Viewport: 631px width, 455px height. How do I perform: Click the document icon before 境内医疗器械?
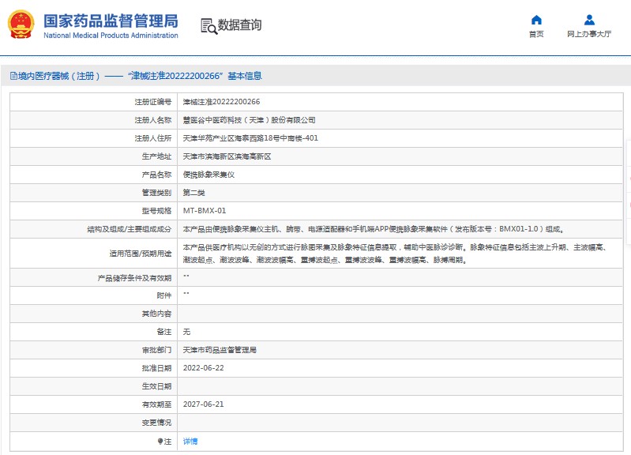[13, 76]
